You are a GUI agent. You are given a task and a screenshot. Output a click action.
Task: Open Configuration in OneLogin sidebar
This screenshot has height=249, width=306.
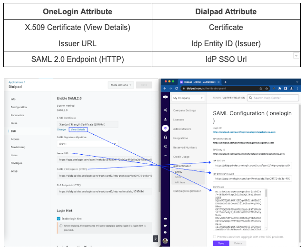click(x=19, y=107)
